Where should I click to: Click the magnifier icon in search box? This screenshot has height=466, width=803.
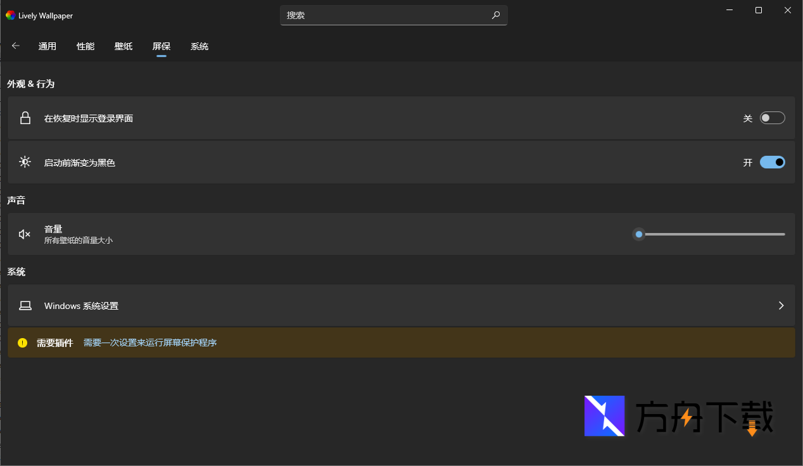point(496,15)
